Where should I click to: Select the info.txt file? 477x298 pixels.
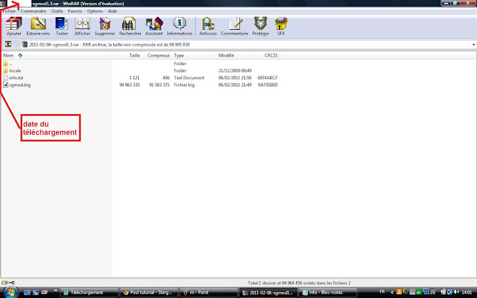(x=13, y=78)
